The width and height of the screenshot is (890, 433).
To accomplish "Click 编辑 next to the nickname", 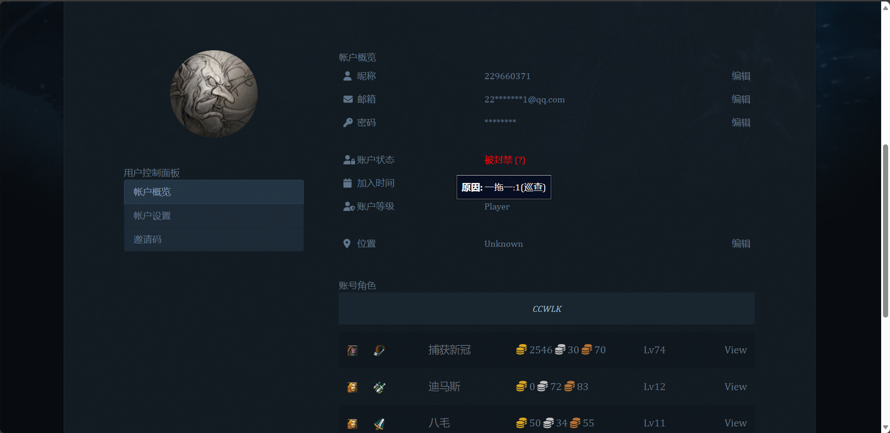I will tap(741, 76).
